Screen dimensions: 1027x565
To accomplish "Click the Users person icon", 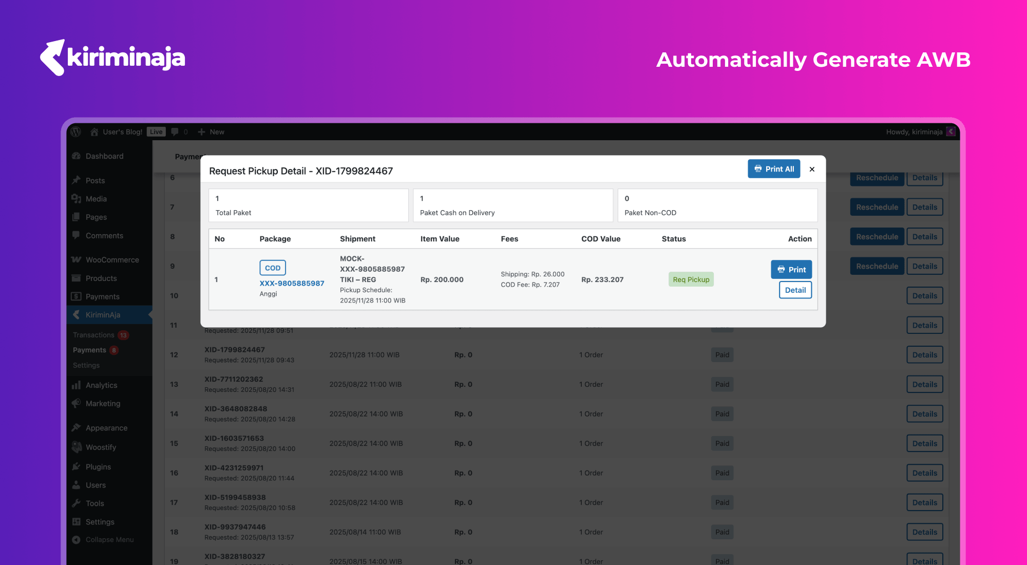I will pyautogui.click(x=77, y=485).
